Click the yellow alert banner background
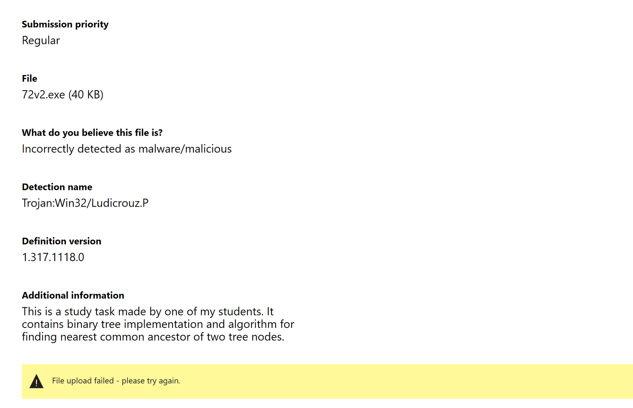Viewport: 633px width, 408px height. [380, 381]
